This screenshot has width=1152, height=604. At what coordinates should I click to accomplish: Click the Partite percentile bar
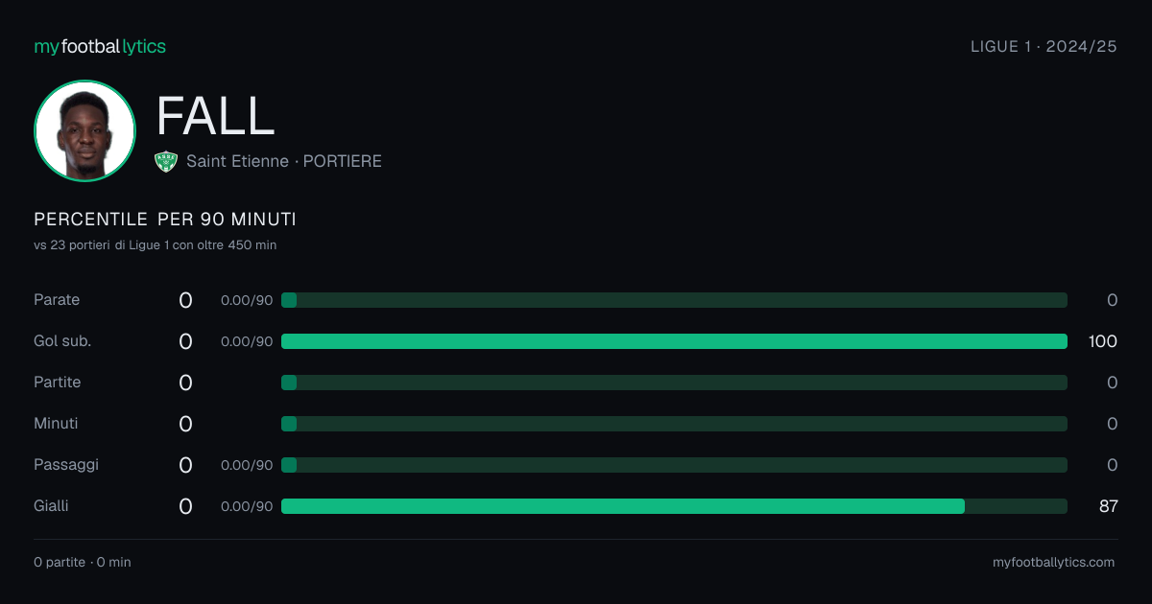(674, 383)
